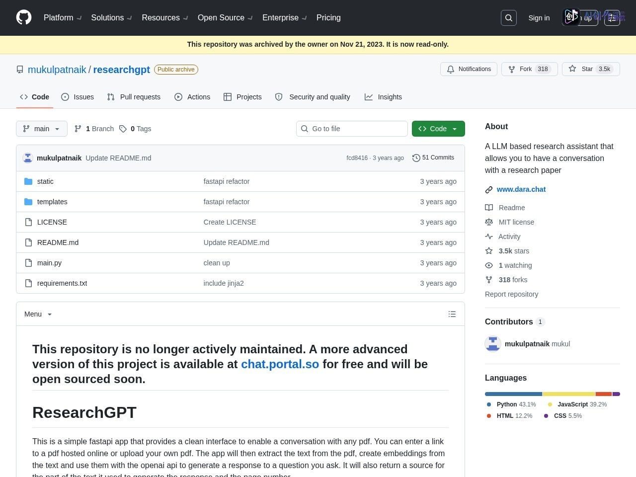Viewport: 636px width, 477px height.
Task: Click the commit author avatar in latest commit row
Action: 28,158
